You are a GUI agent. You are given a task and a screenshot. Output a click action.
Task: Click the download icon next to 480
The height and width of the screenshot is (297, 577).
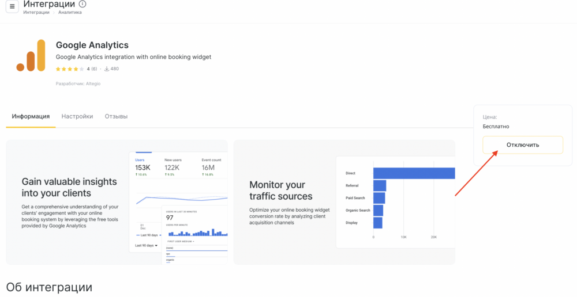106,69
